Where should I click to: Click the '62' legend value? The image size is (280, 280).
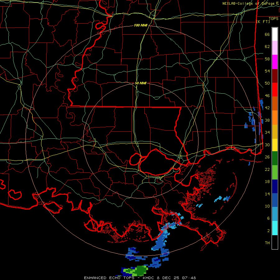pyautogui.click(x=267, y=47)
